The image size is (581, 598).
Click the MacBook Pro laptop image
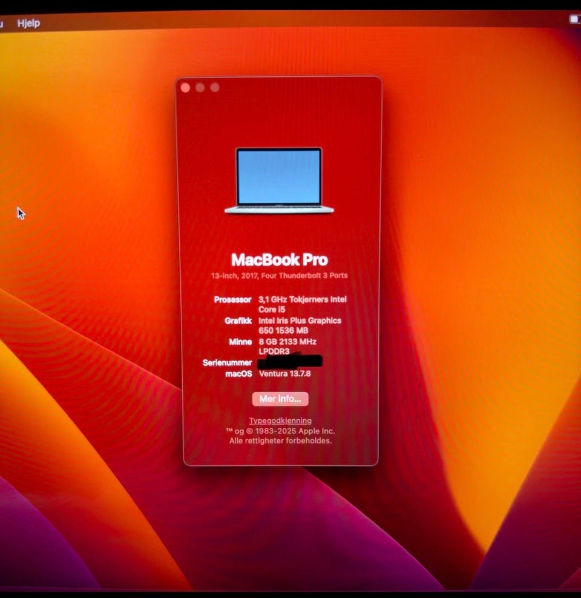(x=279, y=181)
